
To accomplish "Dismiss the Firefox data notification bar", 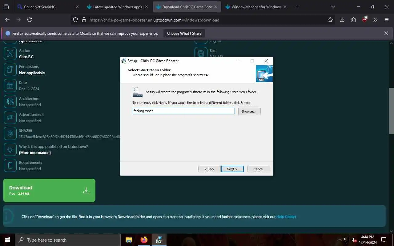I will 386,33.
